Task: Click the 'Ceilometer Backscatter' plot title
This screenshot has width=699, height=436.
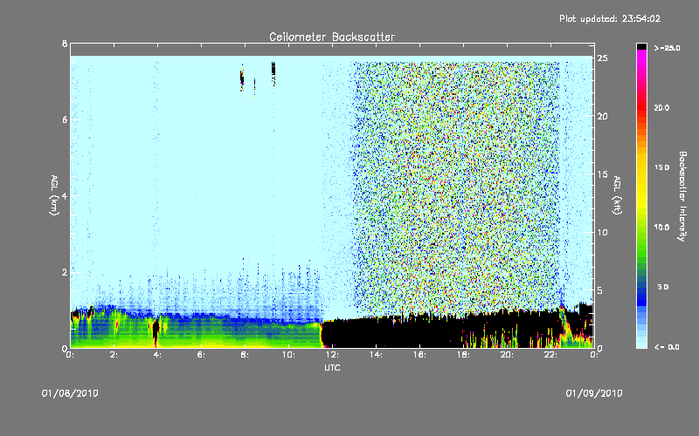Action: click(332, 37)
